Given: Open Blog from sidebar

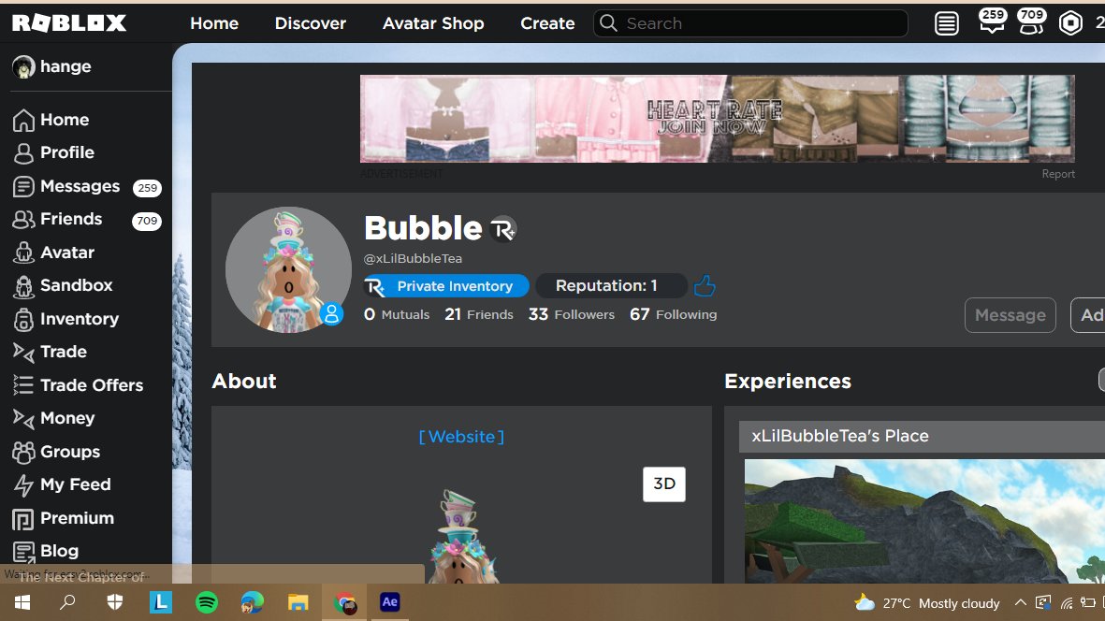Looking at the screenshot, I should [x=46, y=551].
